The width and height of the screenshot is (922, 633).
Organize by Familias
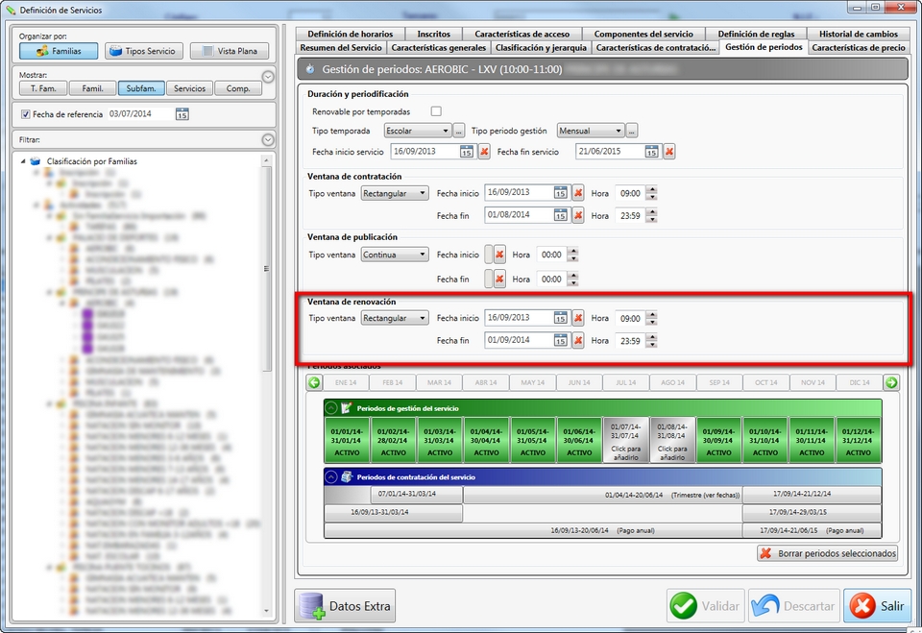(x=59, y=51)
